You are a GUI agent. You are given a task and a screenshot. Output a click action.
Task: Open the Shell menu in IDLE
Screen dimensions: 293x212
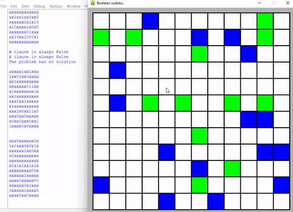click(x=25, y=6)
